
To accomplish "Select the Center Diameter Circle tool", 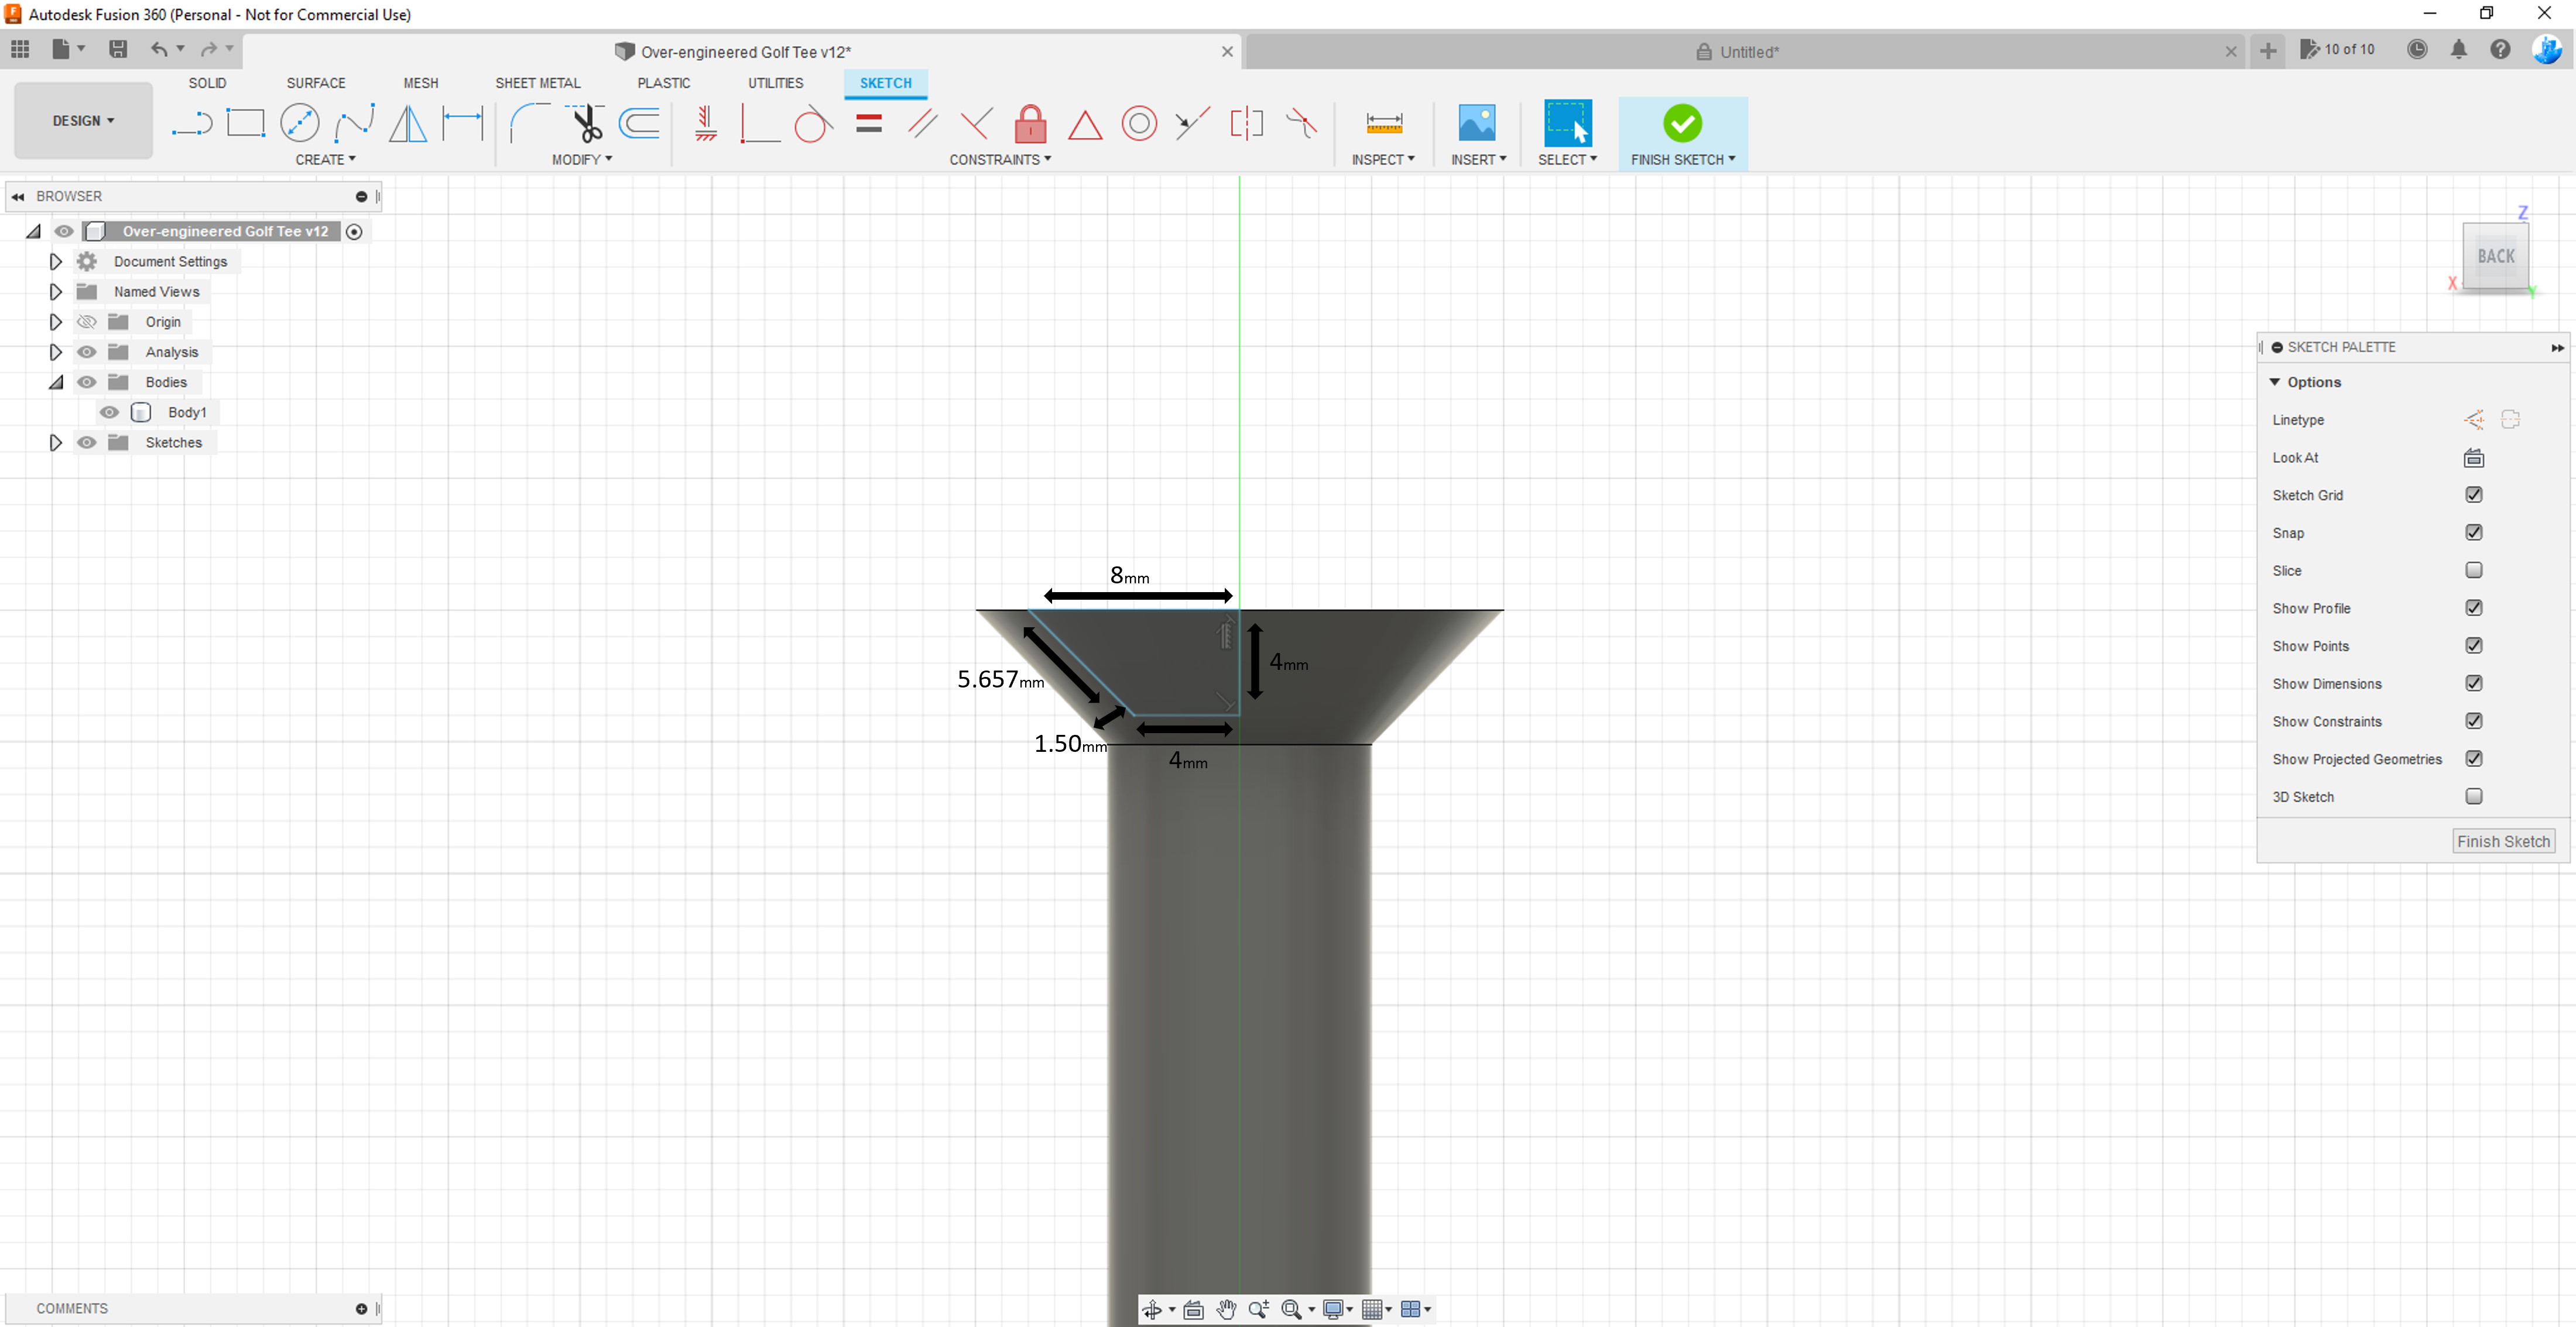I will (x=299, y=123).
